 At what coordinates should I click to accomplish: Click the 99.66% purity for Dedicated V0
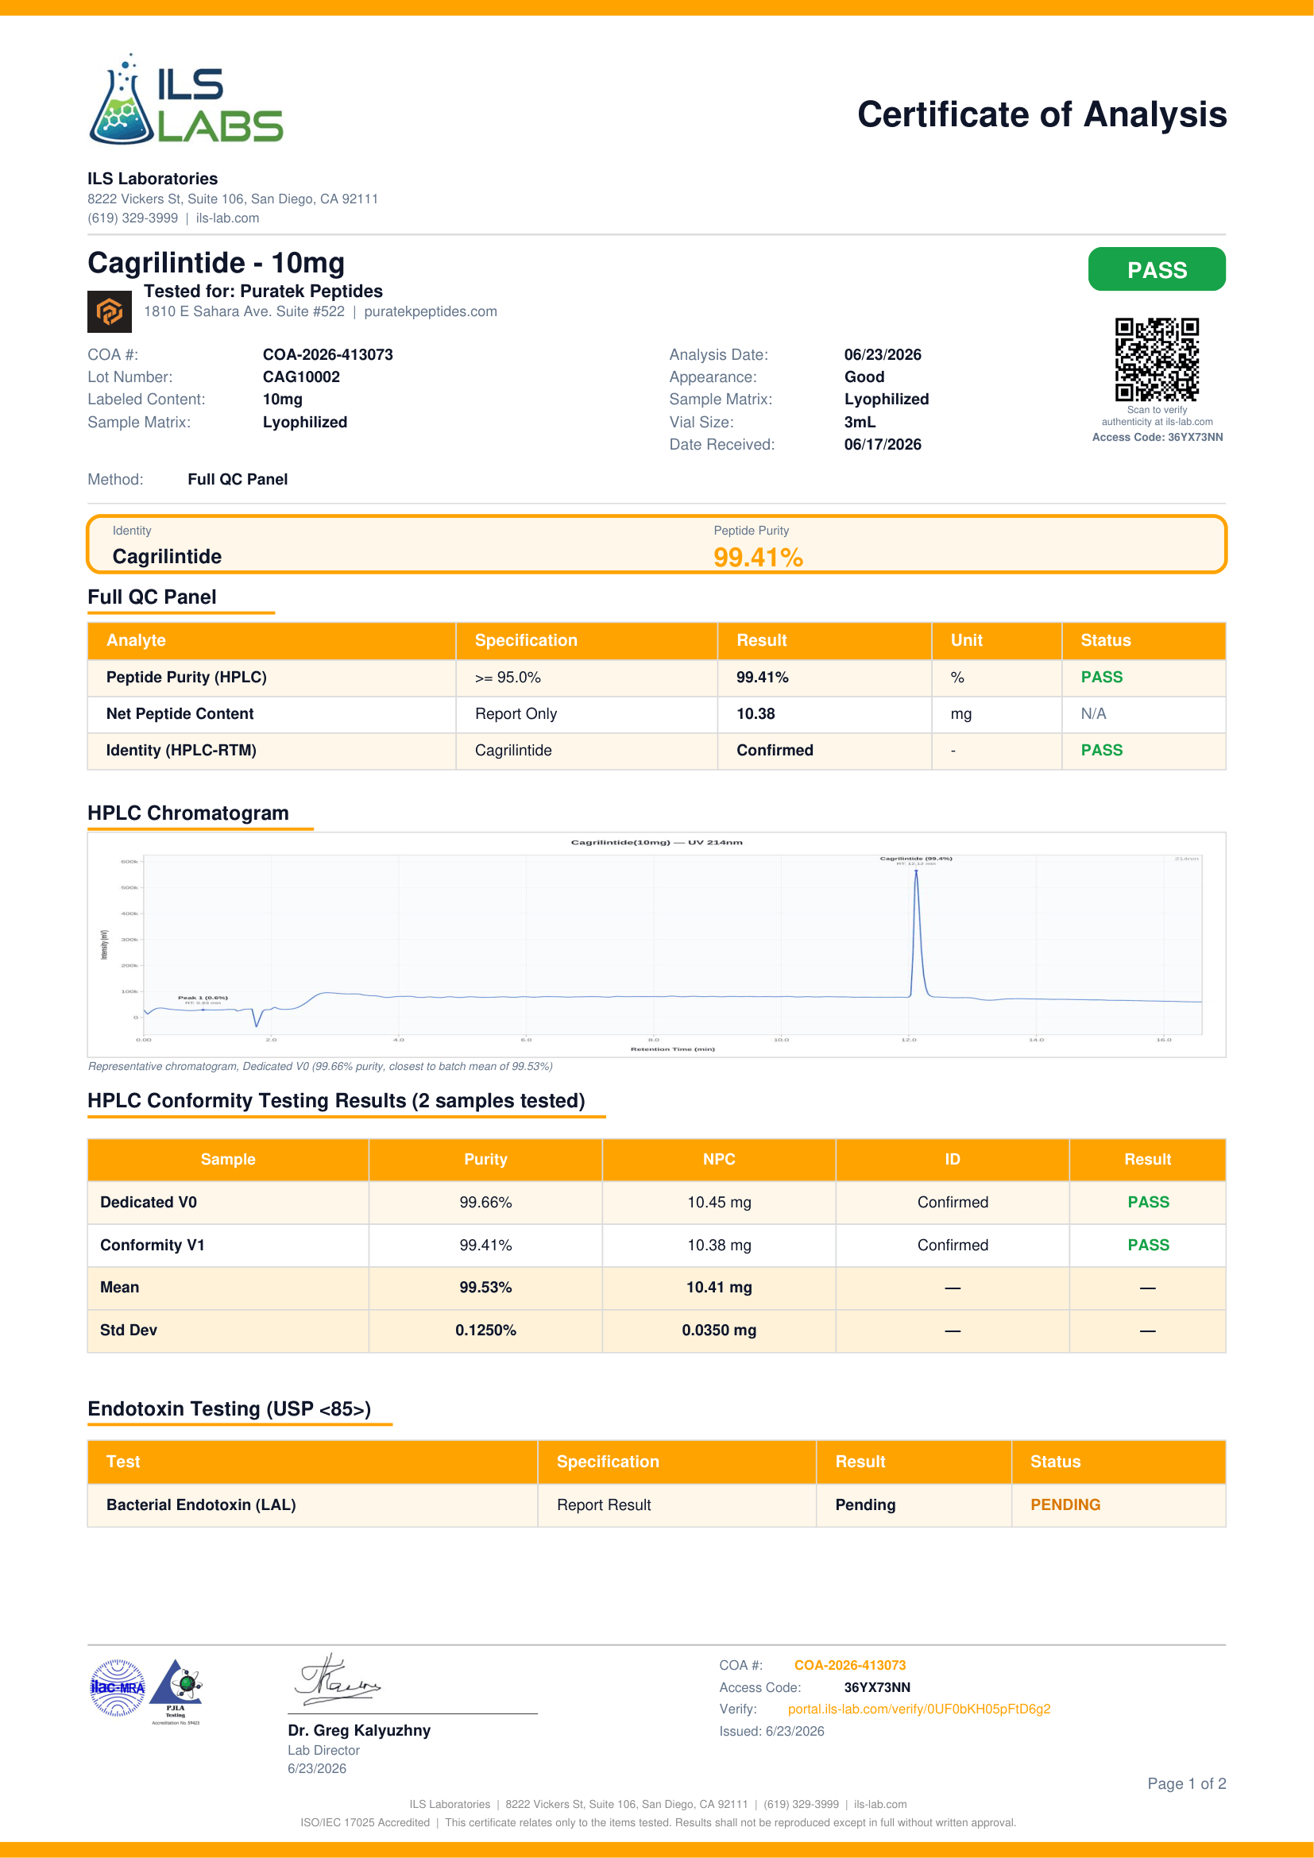[485, 1203]
